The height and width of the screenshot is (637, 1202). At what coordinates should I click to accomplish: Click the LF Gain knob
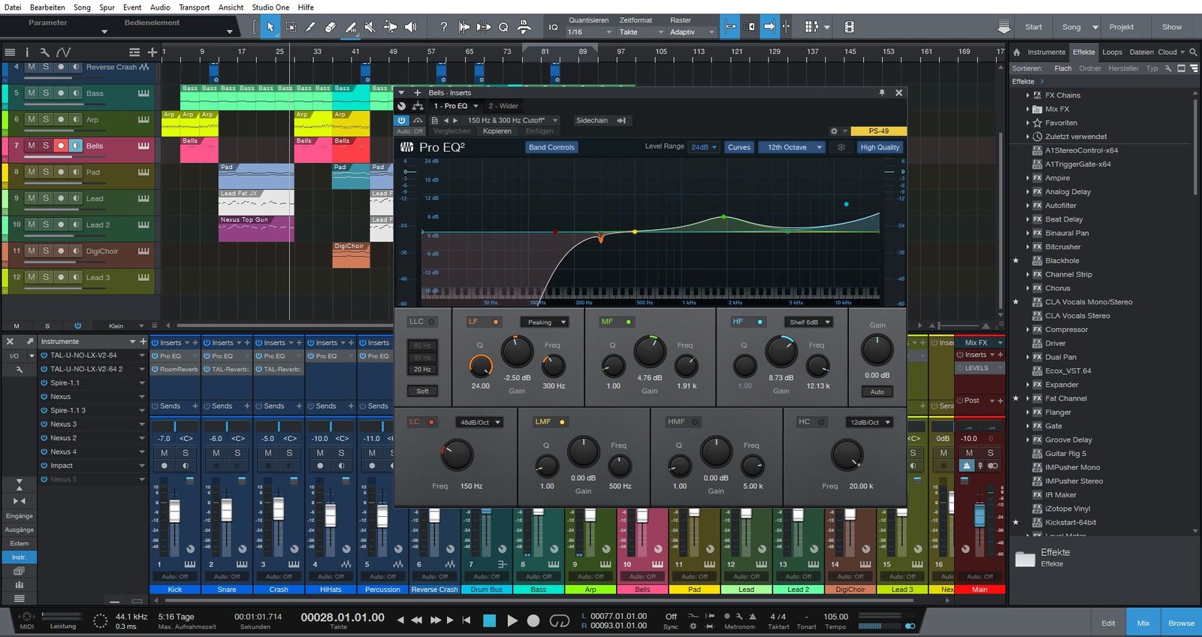point(517,352)
